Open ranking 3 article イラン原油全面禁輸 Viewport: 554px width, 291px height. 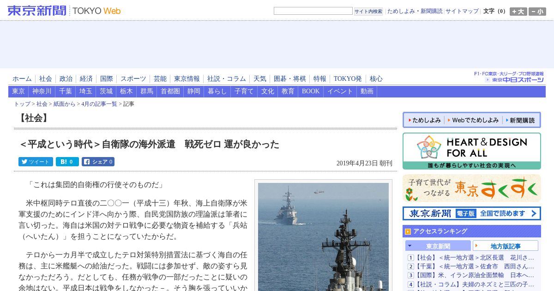click(475, 275)
